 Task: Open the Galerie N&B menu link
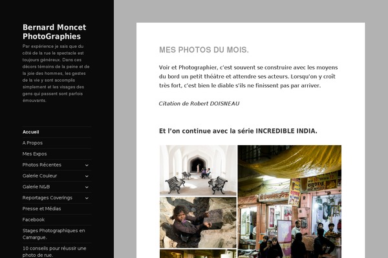click(36, 186)
